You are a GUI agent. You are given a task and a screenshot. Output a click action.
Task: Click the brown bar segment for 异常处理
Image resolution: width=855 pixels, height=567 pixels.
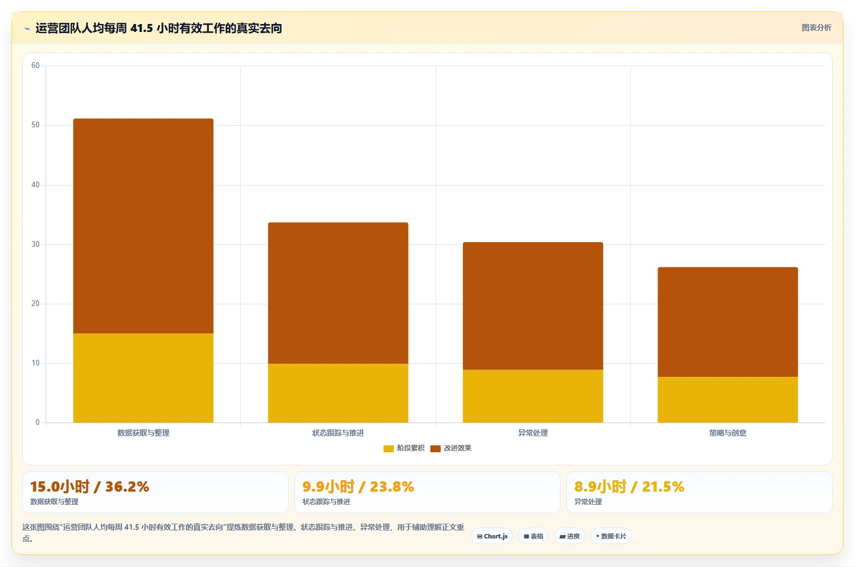(x=533, y=306)
